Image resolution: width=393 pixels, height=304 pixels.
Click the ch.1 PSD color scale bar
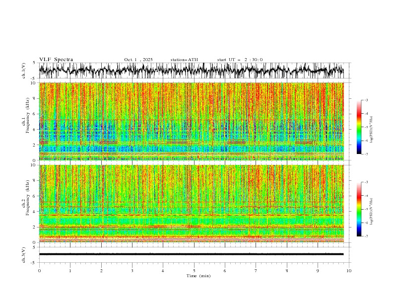[x=359, y=127]
